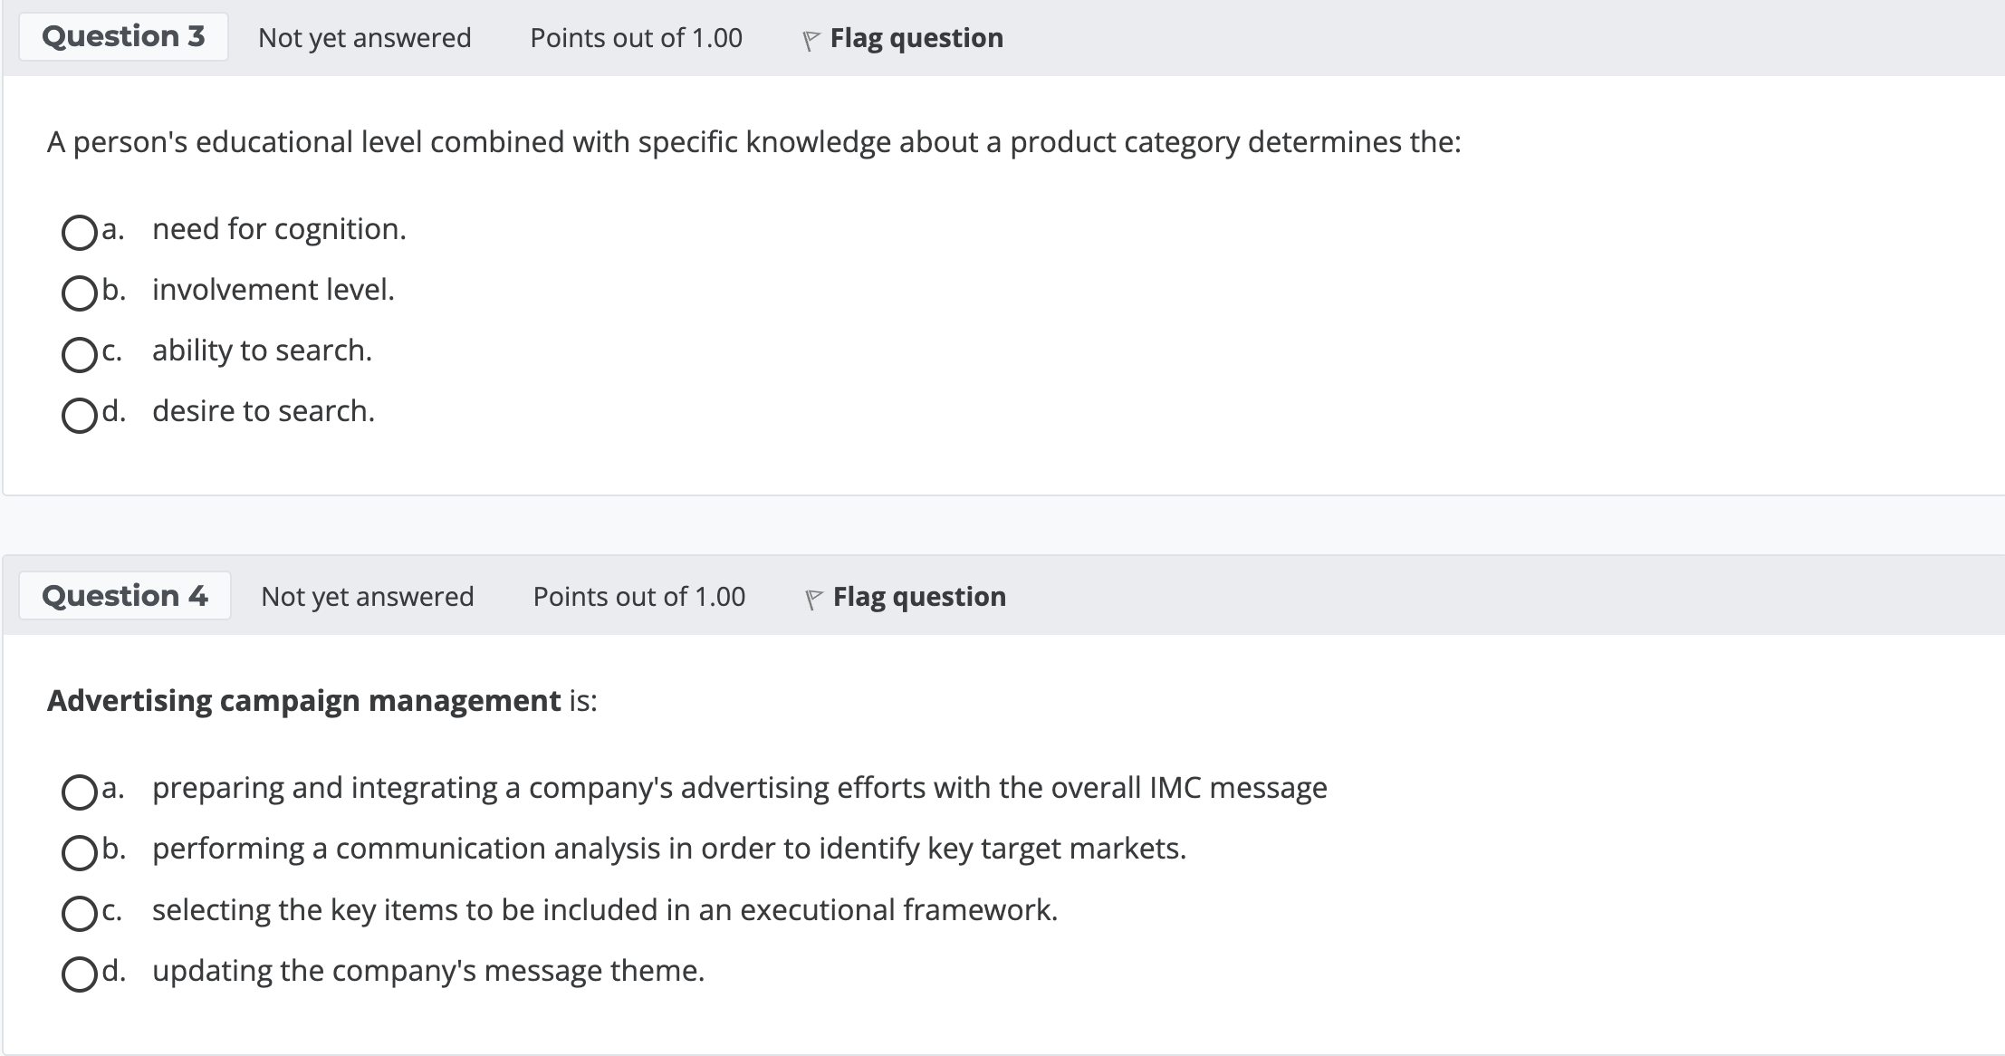The width and height of the screenshot is (2005, 1056).
Task: Click the flag icon for Question 4
Action: pos(813,599)
